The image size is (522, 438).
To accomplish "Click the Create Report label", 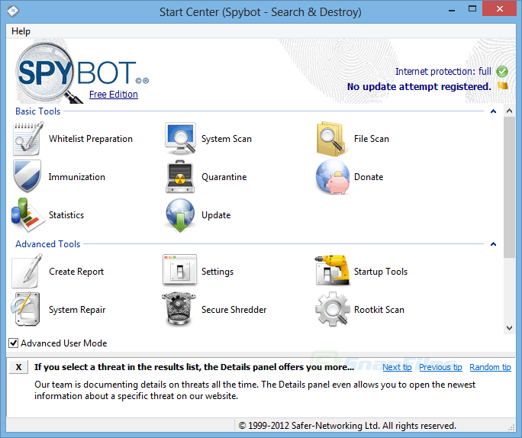I will [x=76, y=272].
